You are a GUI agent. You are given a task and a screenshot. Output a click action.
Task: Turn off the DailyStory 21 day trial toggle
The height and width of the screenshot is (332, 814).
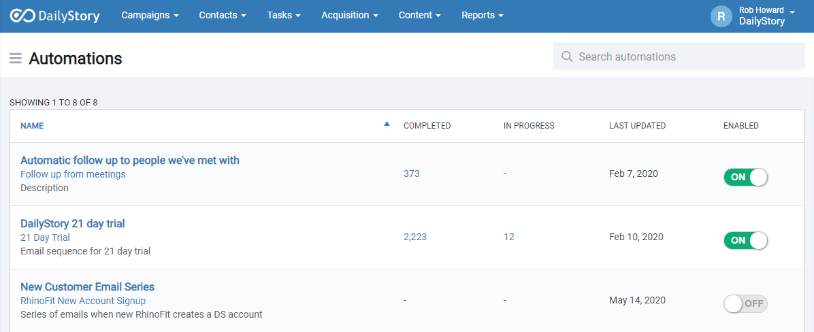pyautogui.click(x=745, y=240)
